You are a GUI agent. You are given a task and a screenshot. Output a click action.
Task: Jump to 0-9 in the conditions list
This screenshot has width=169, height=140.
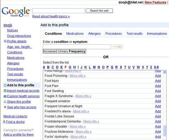pos(156,67)
